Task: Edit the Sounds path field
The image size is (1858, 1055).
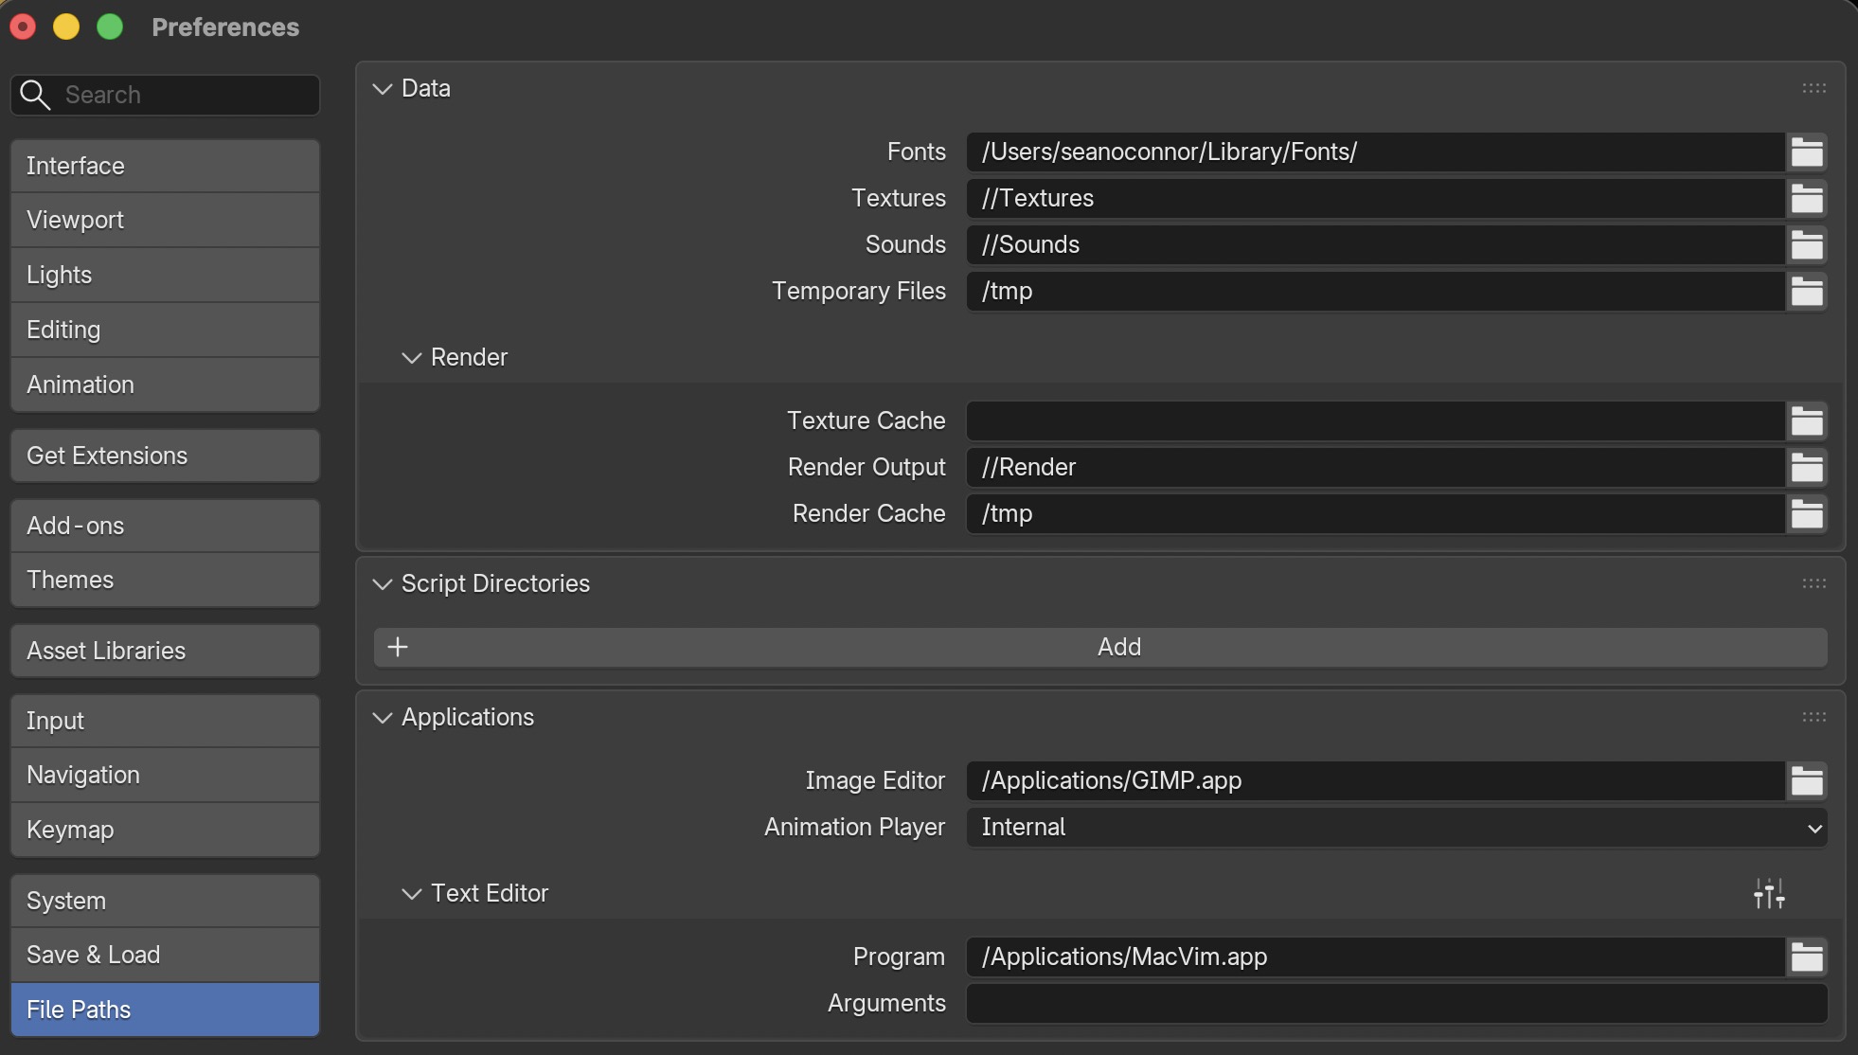Action: tap(1376, 244)
